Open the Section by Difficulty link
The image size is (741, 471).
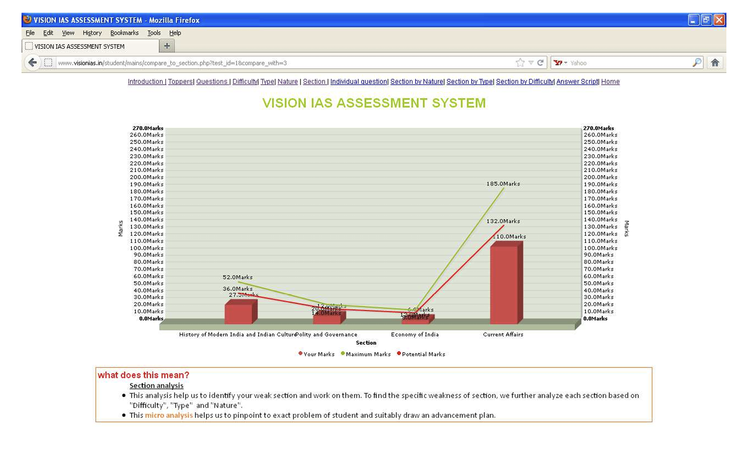coord(525,81)
